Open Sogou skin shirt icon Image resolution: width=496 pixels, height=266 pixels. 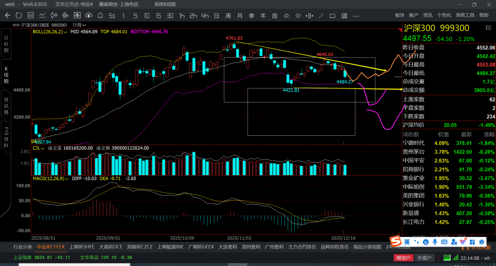coord(463,242)
